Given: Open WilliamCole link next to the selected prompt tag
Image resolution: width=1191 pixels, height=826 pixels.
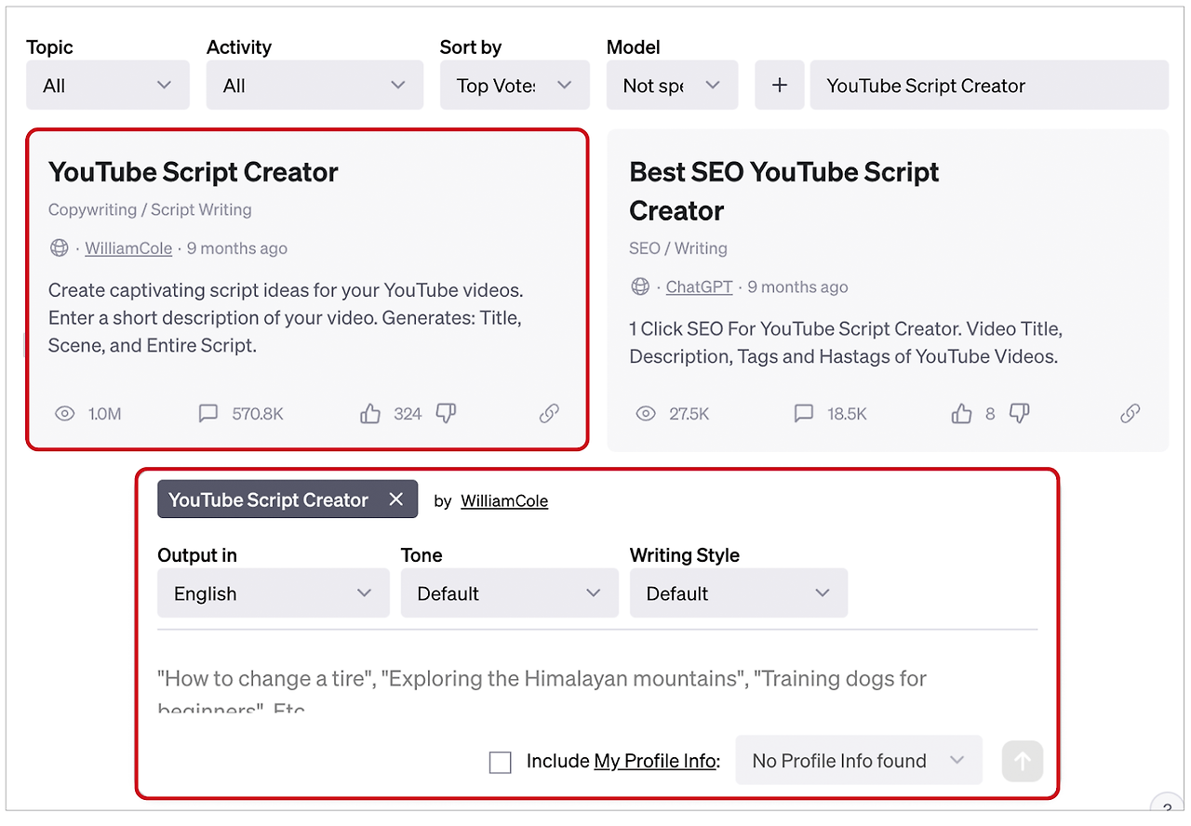Looking at the screenshot, I should click(x=504, y=501).
